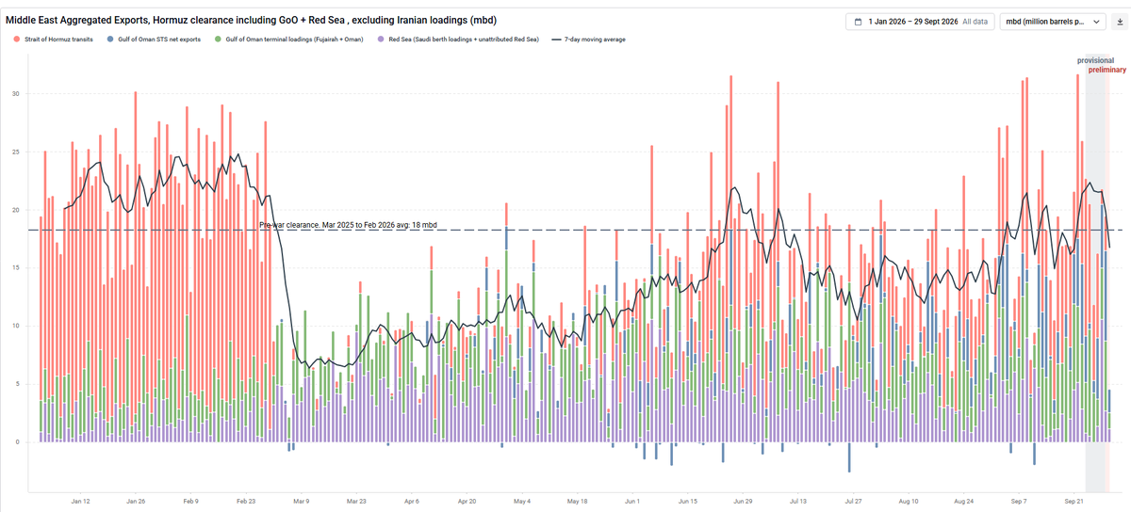Click the Jul 13 x-axis label
1131x512 pixels.
click(x=798, y=503)
